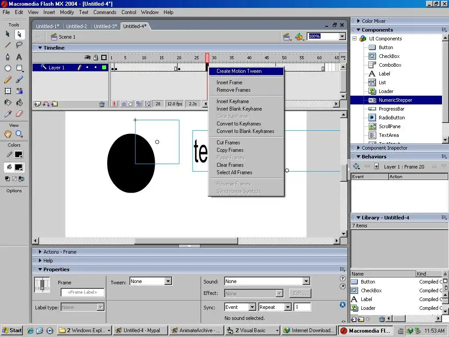Activate the Free Transform tool

[x=8, y=91]
